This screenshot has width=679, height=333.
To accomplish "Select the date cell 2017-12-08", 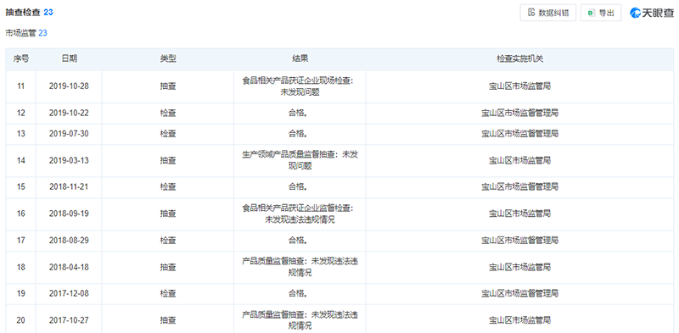I will pyautogui.click(x=69, y=294).
